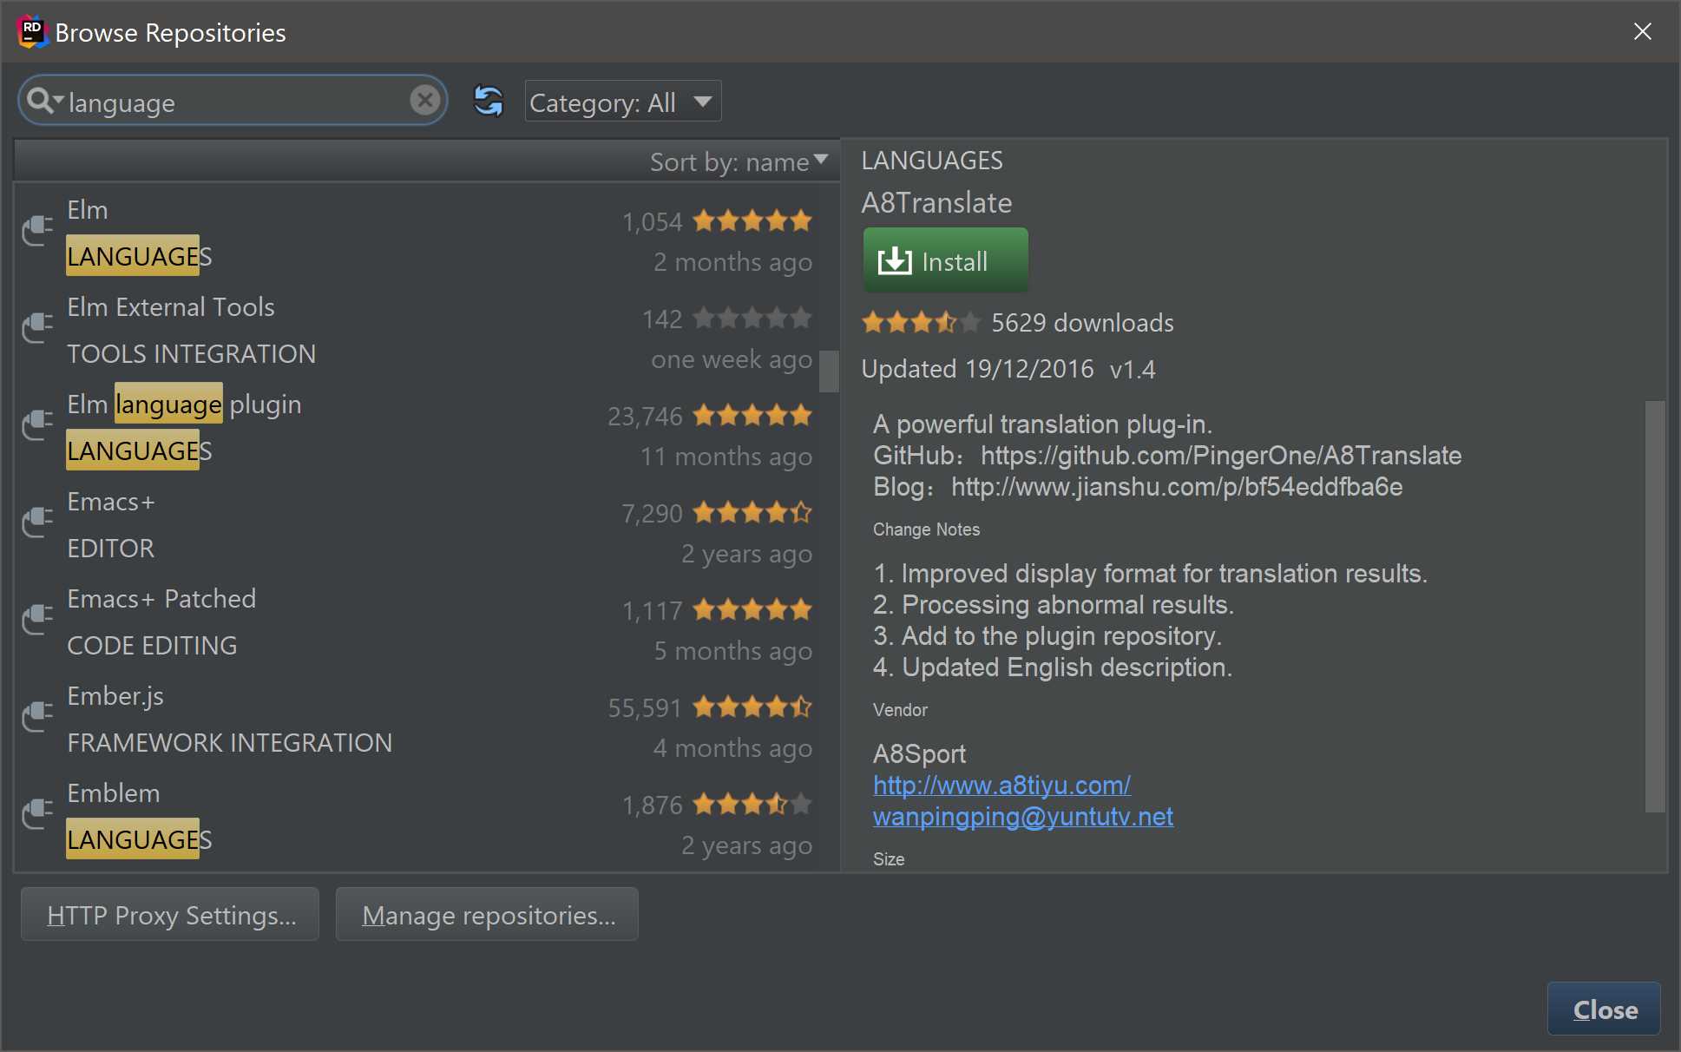
Task: Click the plugin list scrollbar thumb
Action: point(829,371)
